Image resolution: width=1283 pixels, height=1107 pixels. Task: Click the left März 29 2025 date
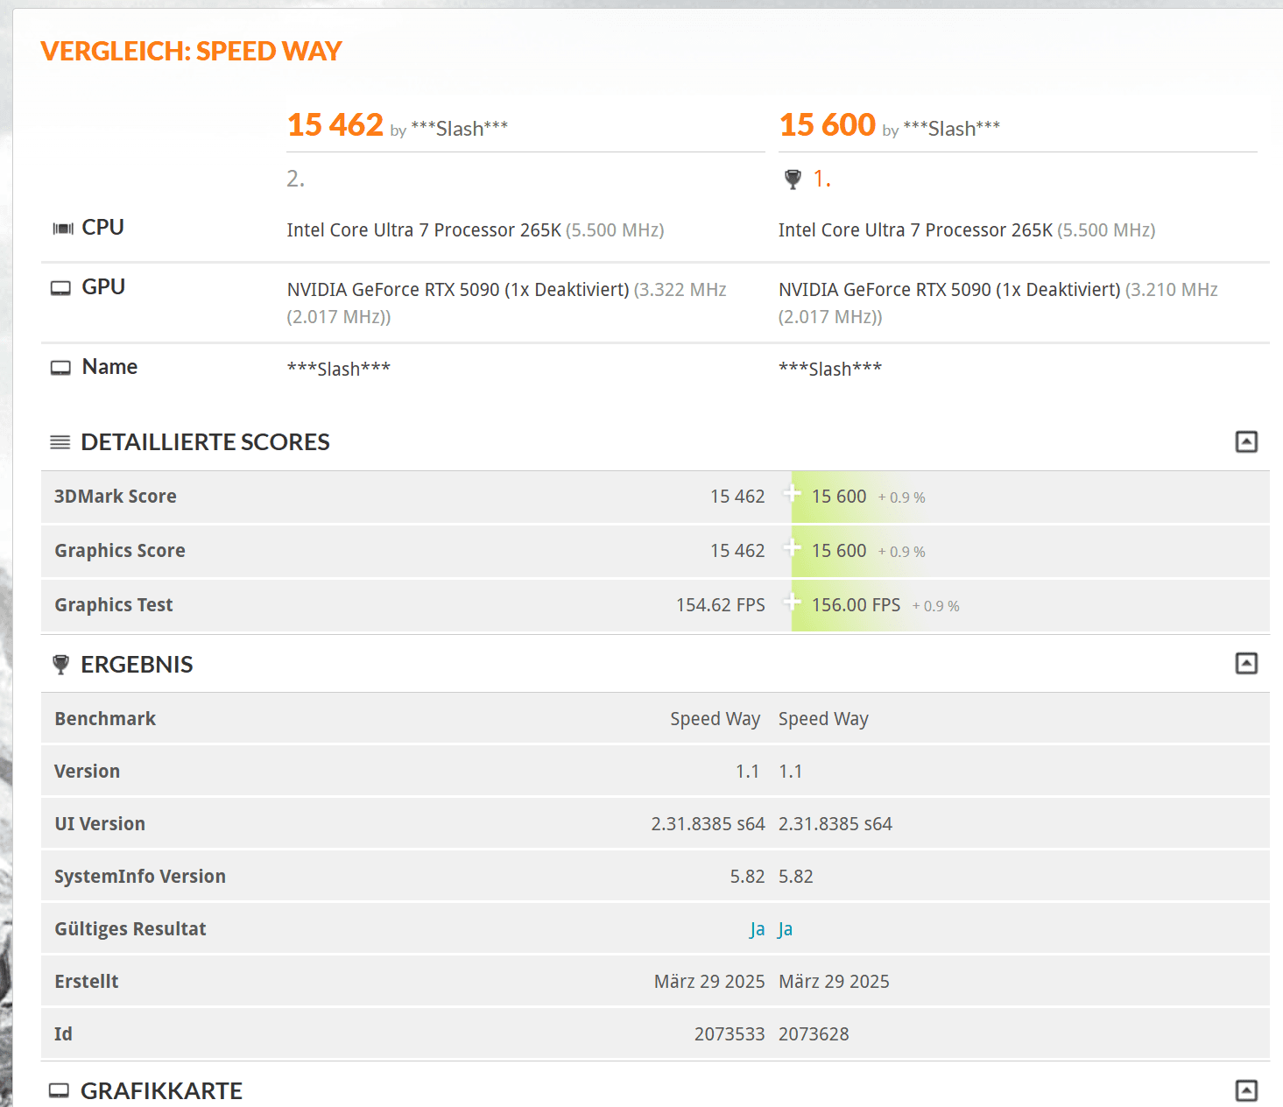click(709, 982)
